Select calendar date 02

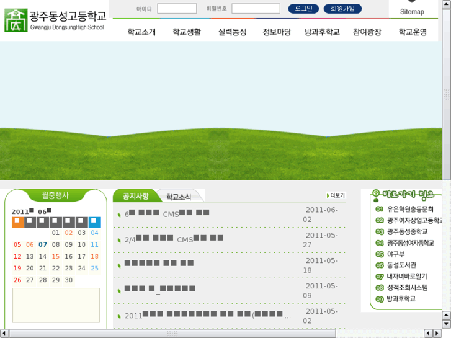pos(69,233)
